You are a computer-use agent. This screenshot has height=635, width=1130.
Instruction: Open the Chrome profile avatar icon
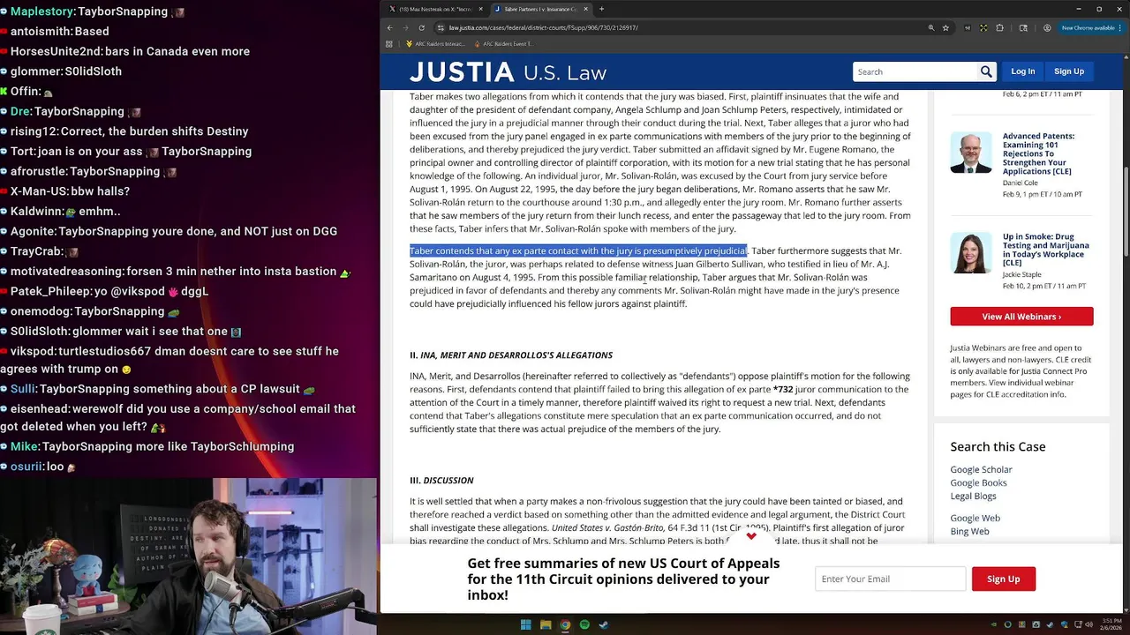pos(1047,27)
